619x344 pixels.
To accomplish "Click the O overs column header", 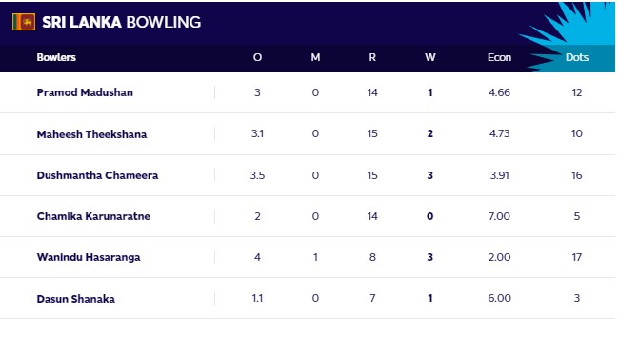I will (x=257, y=57).
